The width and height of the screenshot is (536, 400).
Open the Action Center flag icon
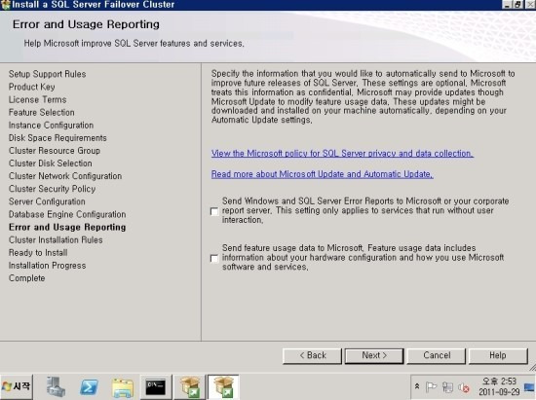(431, 387)
